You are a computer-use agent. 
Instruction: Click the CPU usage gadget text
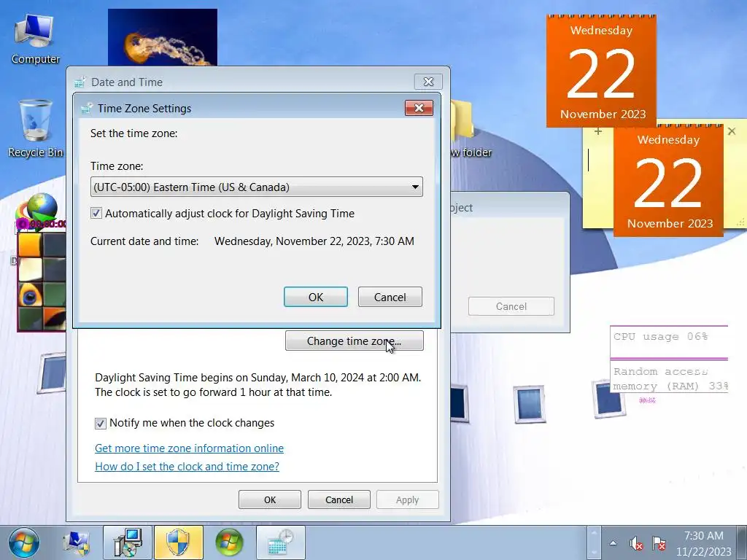661,337
